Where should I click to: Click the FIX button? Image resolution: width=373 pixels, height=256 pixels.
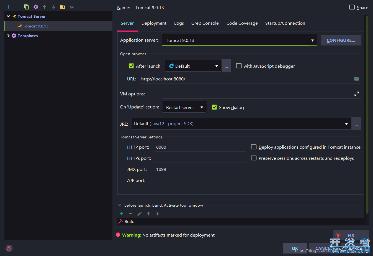tap(351, 235)
